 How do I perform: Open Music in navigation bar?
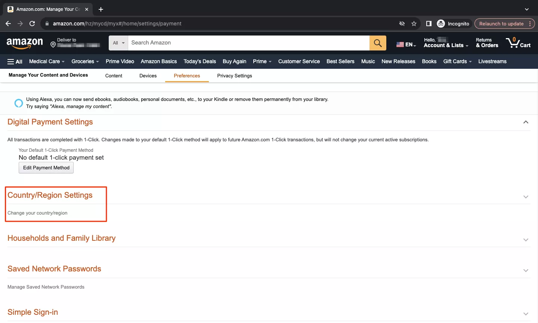tap(368, 61)
